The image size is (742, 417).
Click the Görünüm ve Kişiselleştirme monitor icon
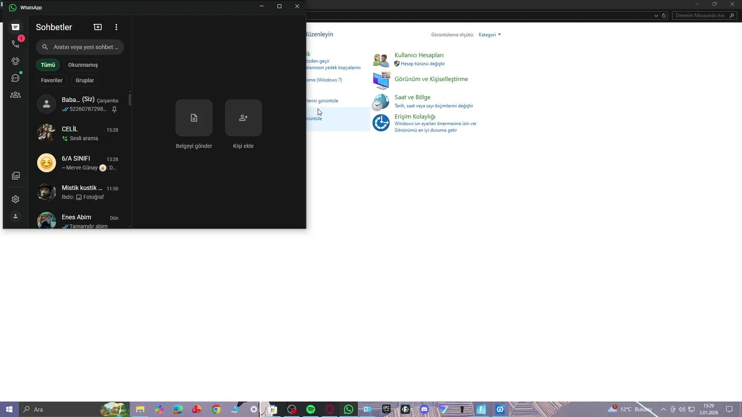381,81
